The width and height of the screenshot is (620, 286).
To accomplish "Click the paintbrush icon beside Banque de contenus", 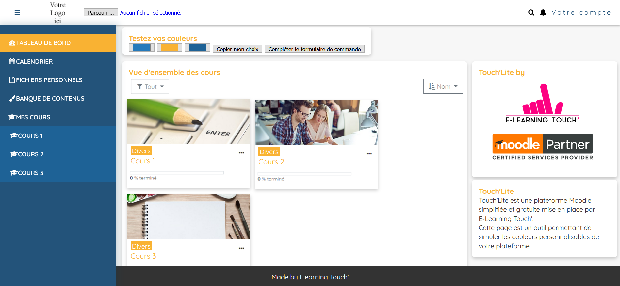I will click(12, 98).
